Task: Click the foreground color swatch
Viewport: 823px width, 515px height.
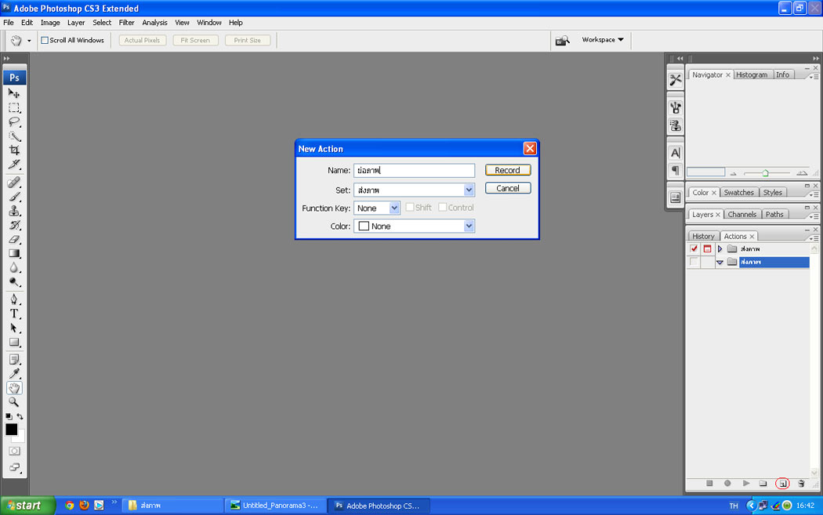Action: [x=11, y=430]
